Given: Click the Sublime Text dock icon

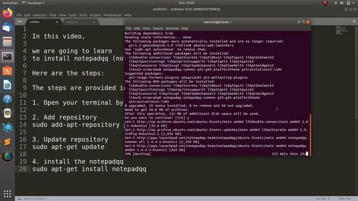Looking at the screenshot, I should pos(7,142).
